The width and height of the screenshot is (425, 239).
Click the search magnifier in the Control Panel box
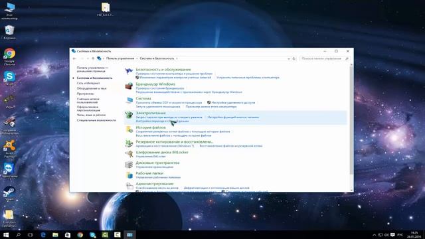pos(347,58)
